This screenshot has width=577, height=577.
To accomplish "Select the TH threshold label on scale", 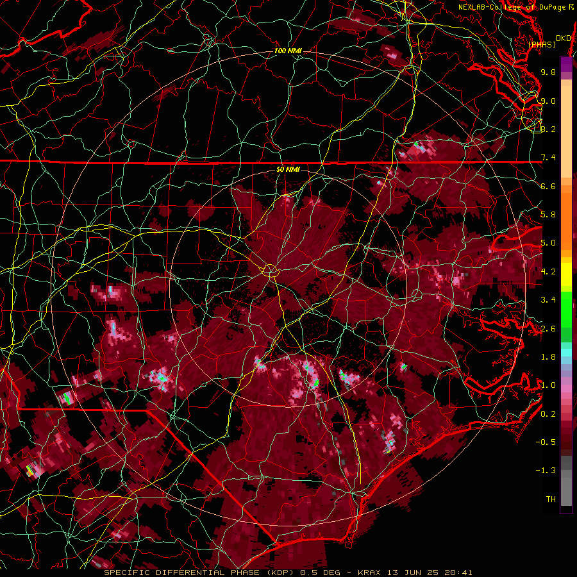I will [551, 499].
